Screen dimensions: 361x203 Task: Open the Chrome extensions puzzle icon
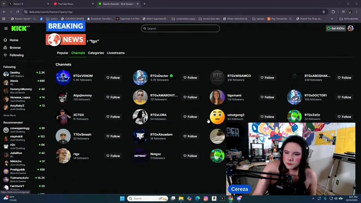333,12
